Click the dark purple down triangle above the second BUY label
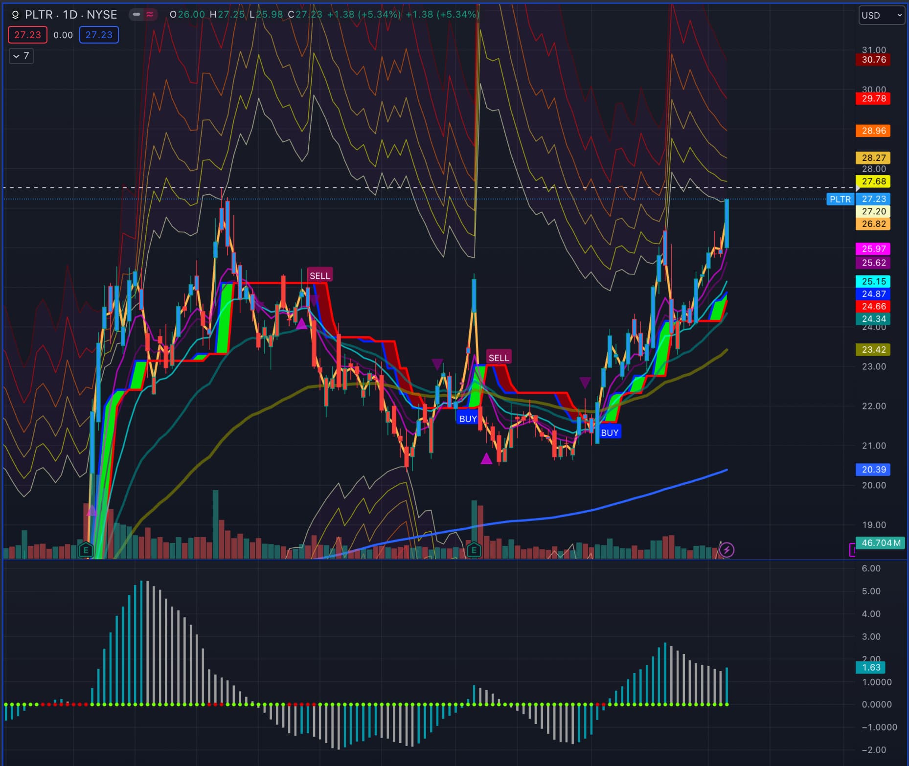Screen dimensions: 909x766 point(585,382)
